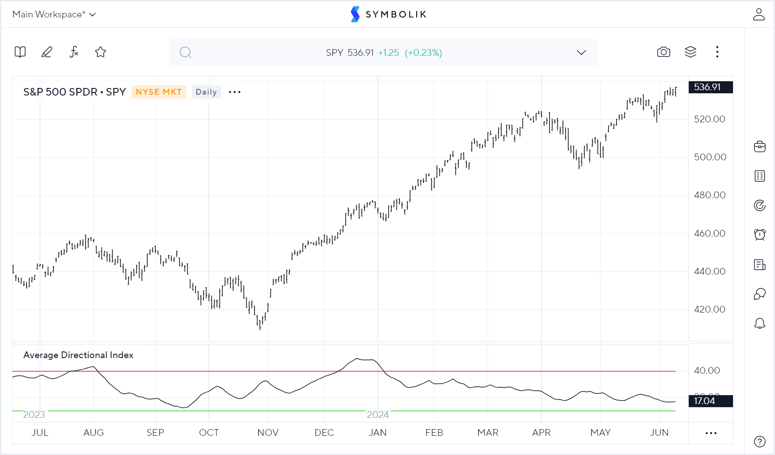Click the (+0.23%) percent change value
This screenshot has height=455, width=775.
tap(423, 53)
